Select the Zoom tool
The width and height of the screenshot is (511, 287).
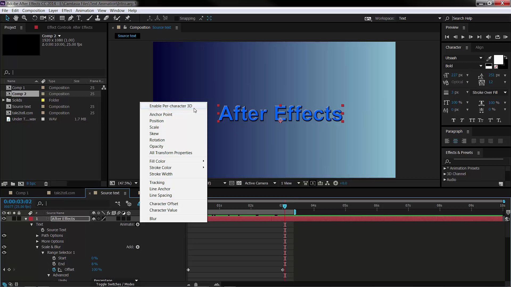tap(24, 18)
